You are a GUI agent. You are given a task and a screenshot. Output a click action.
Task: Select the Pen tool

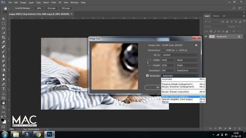tap(3, 84)
